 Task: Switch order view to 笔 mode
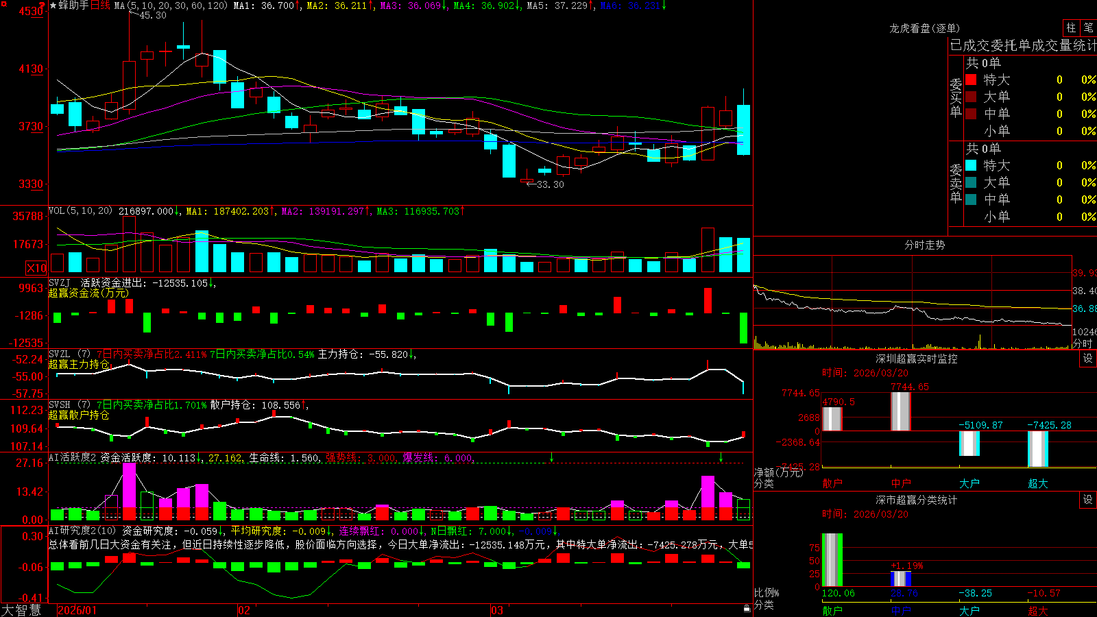1088,28
